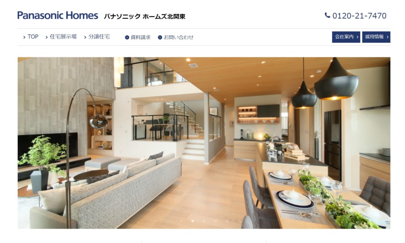Click the living room hero image
The image size is (405, 243).
point(204,143)
